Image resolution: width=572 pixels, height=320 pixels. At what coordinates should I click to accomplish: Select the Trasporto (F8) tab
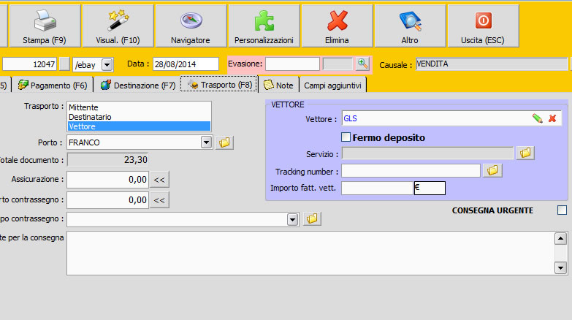point(219,85)
